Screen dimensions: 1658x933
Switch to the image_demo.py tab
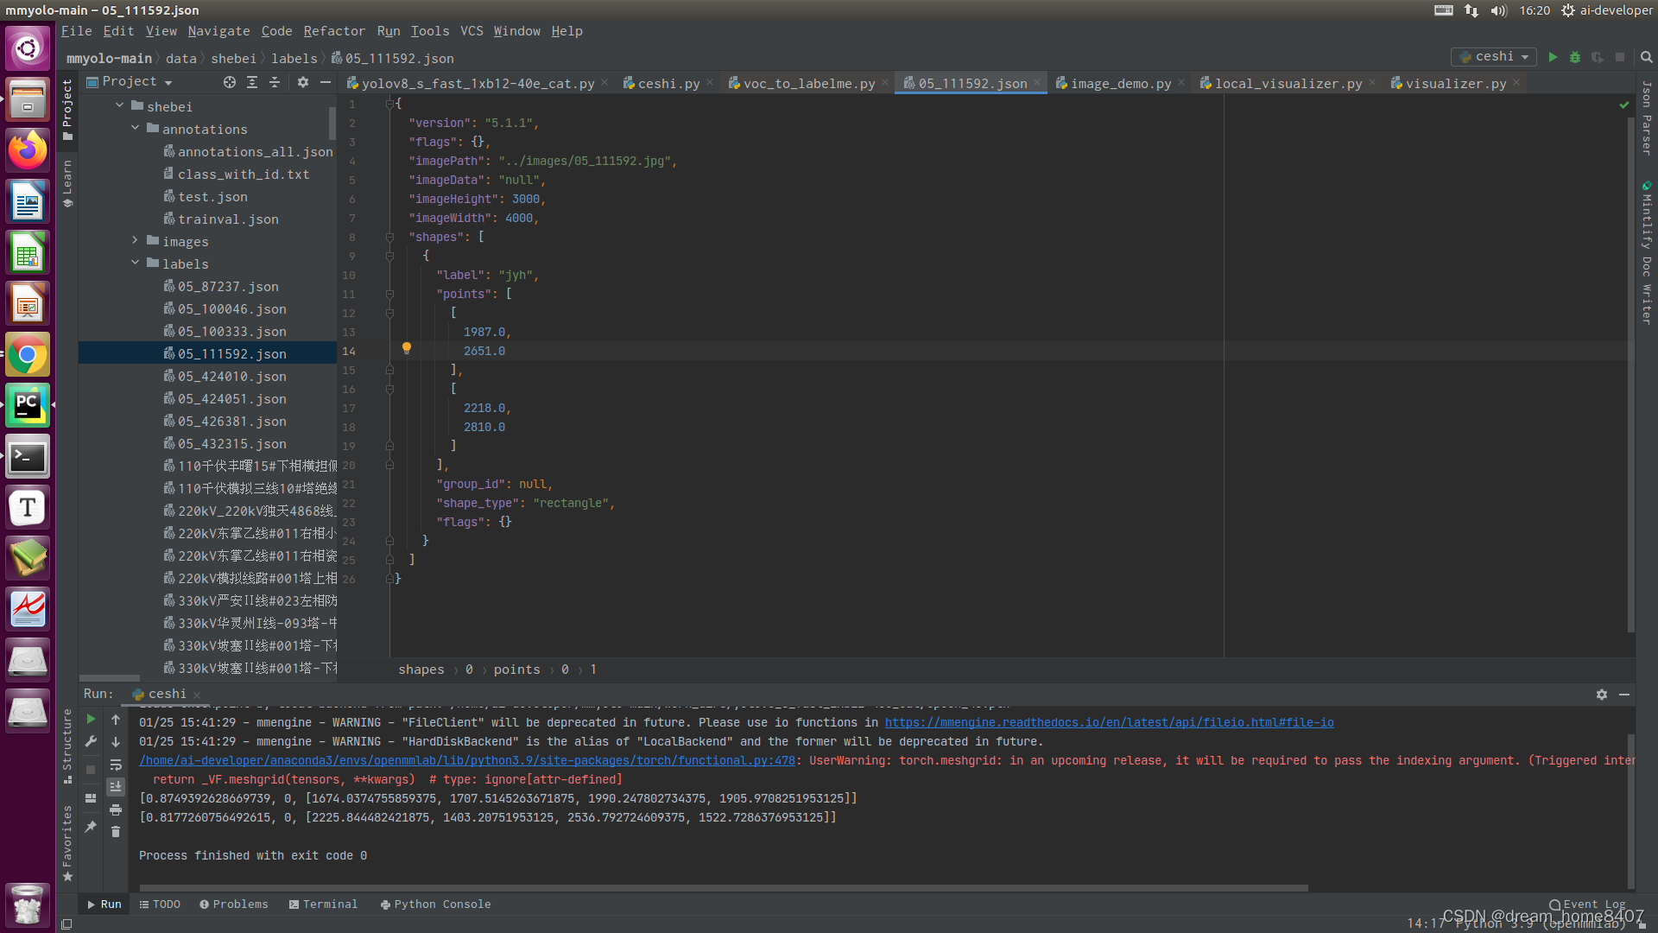(x=1120, y=84)
